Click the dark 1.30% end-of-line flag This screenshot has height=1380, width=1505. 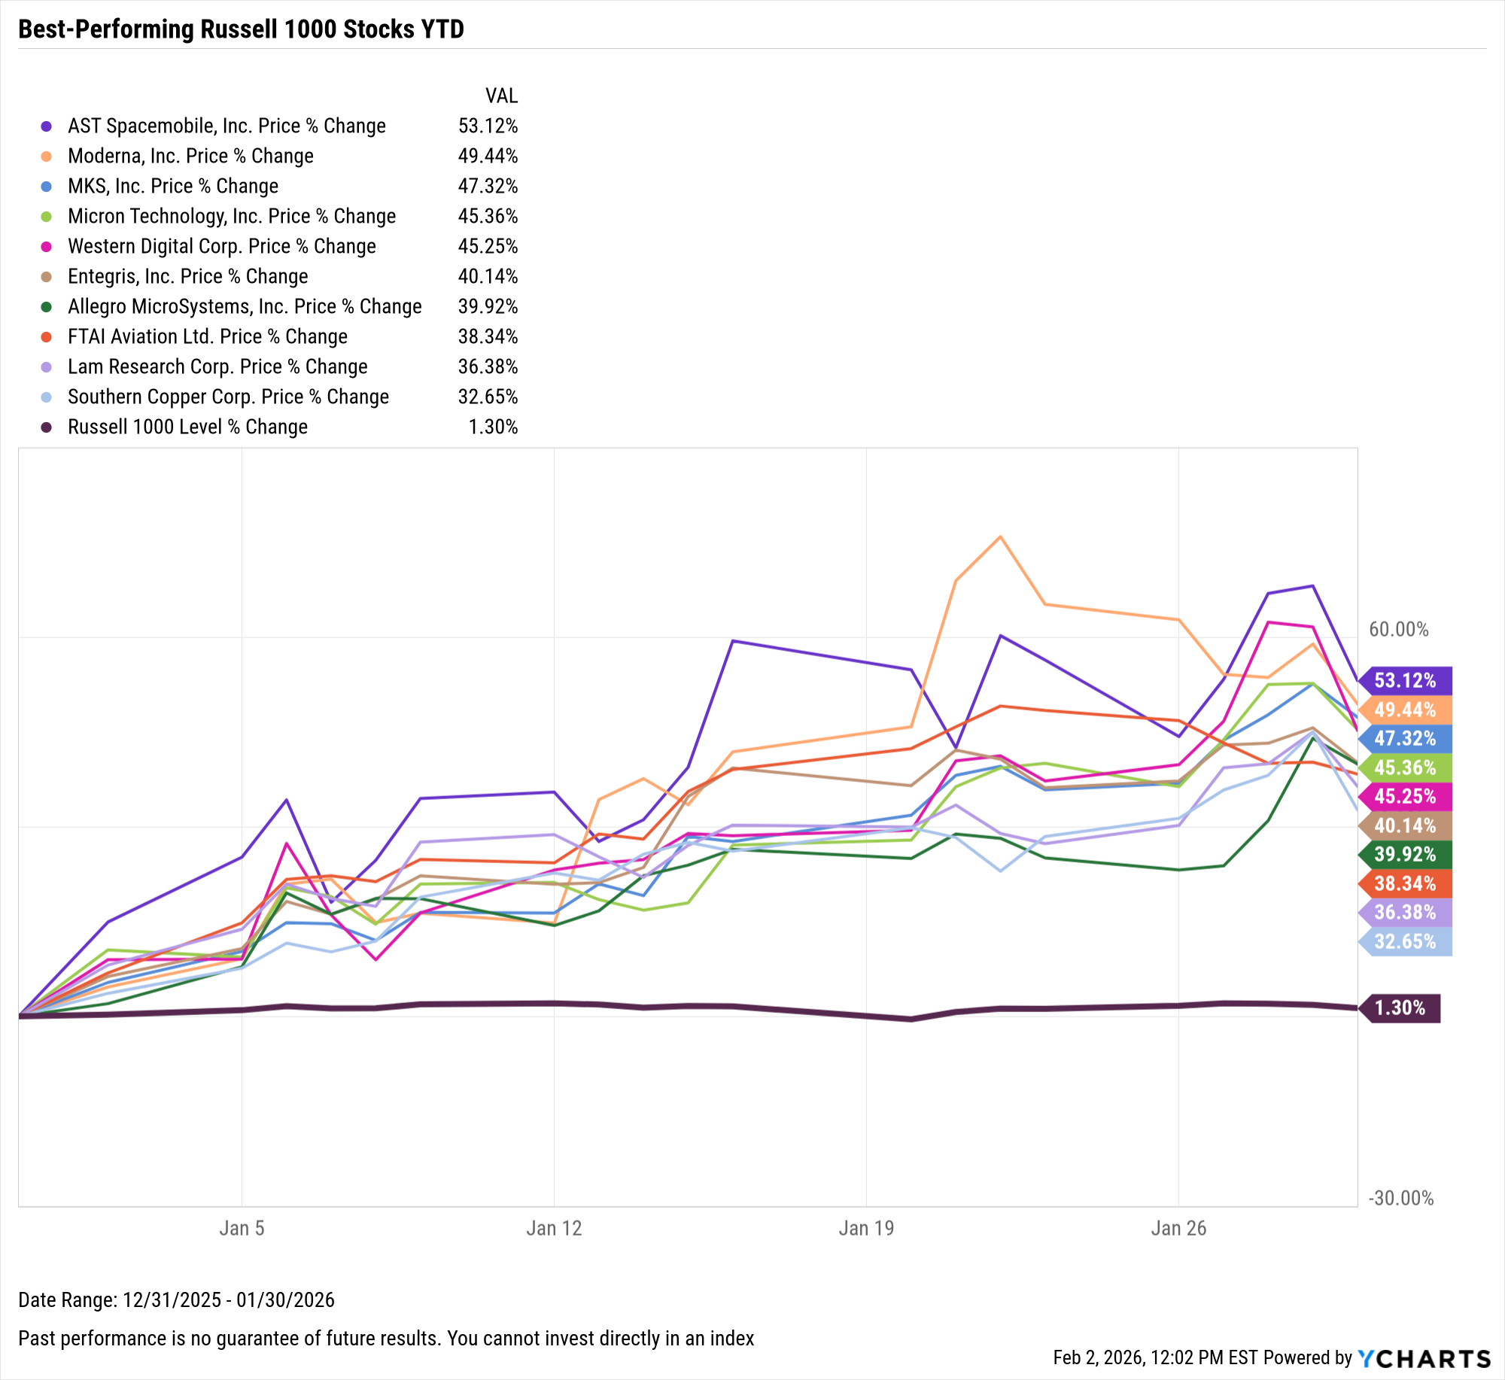point(1400,1008)
